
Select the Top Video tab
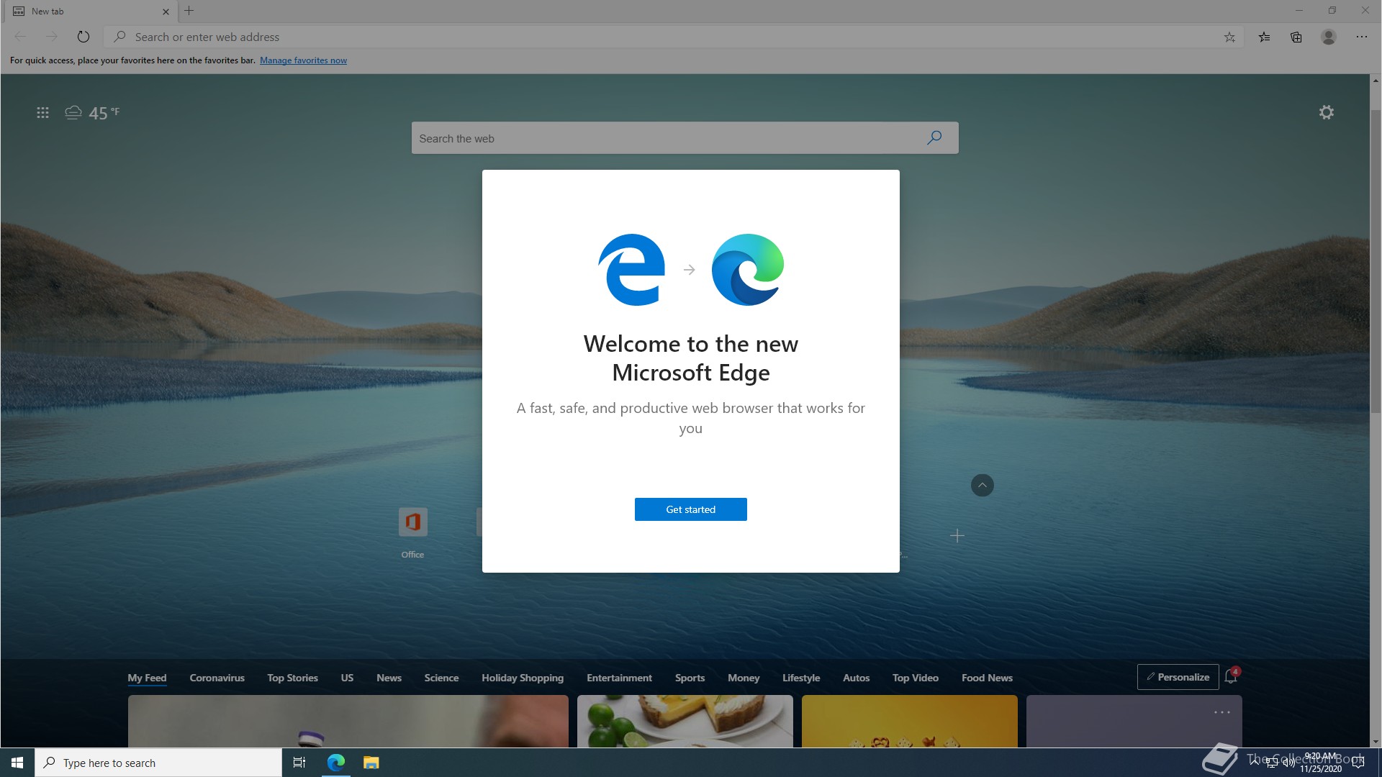[x=915, y=678]
